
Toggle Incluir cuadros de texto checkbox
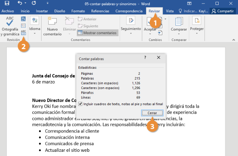pyautogui.click(x=80, y=104)
